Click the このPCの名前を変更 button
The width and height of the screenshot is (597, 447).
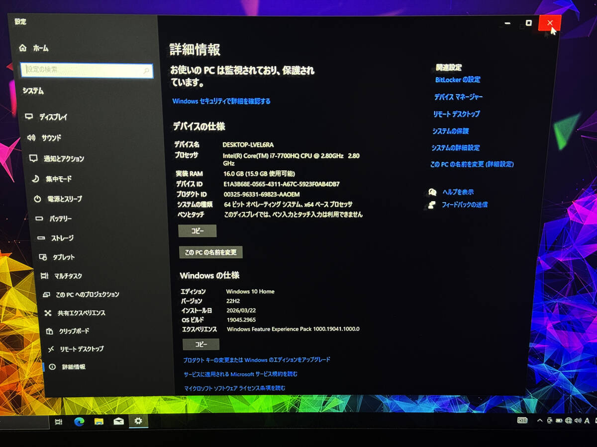(210, 252)
